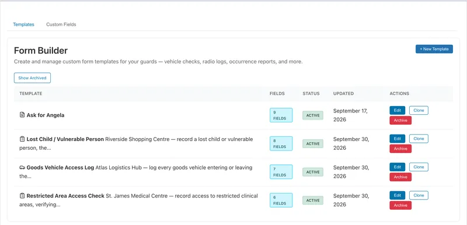Click the 'Create and manage custom form templates' subtitle
This screenshot has height=225, width=467.
pyautogui.click(x=158, y=62)
